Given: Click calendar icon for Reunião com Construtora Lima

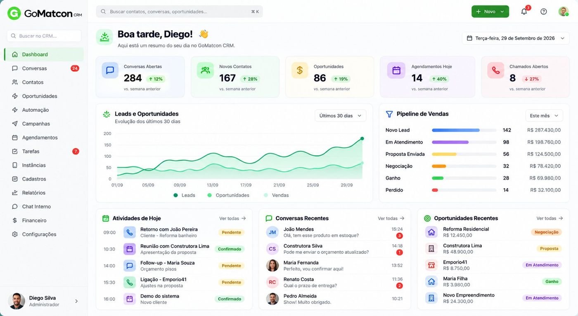Looking at the screenshot, I should click(130, 249).
